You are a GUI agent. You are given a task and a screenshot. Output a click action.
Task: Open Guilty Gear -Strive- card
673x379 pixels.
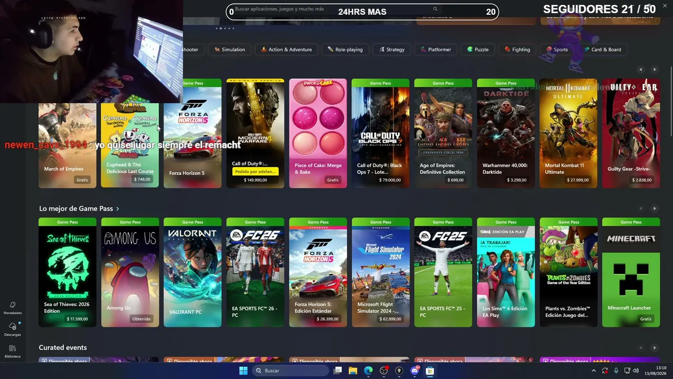pos(631,133)
